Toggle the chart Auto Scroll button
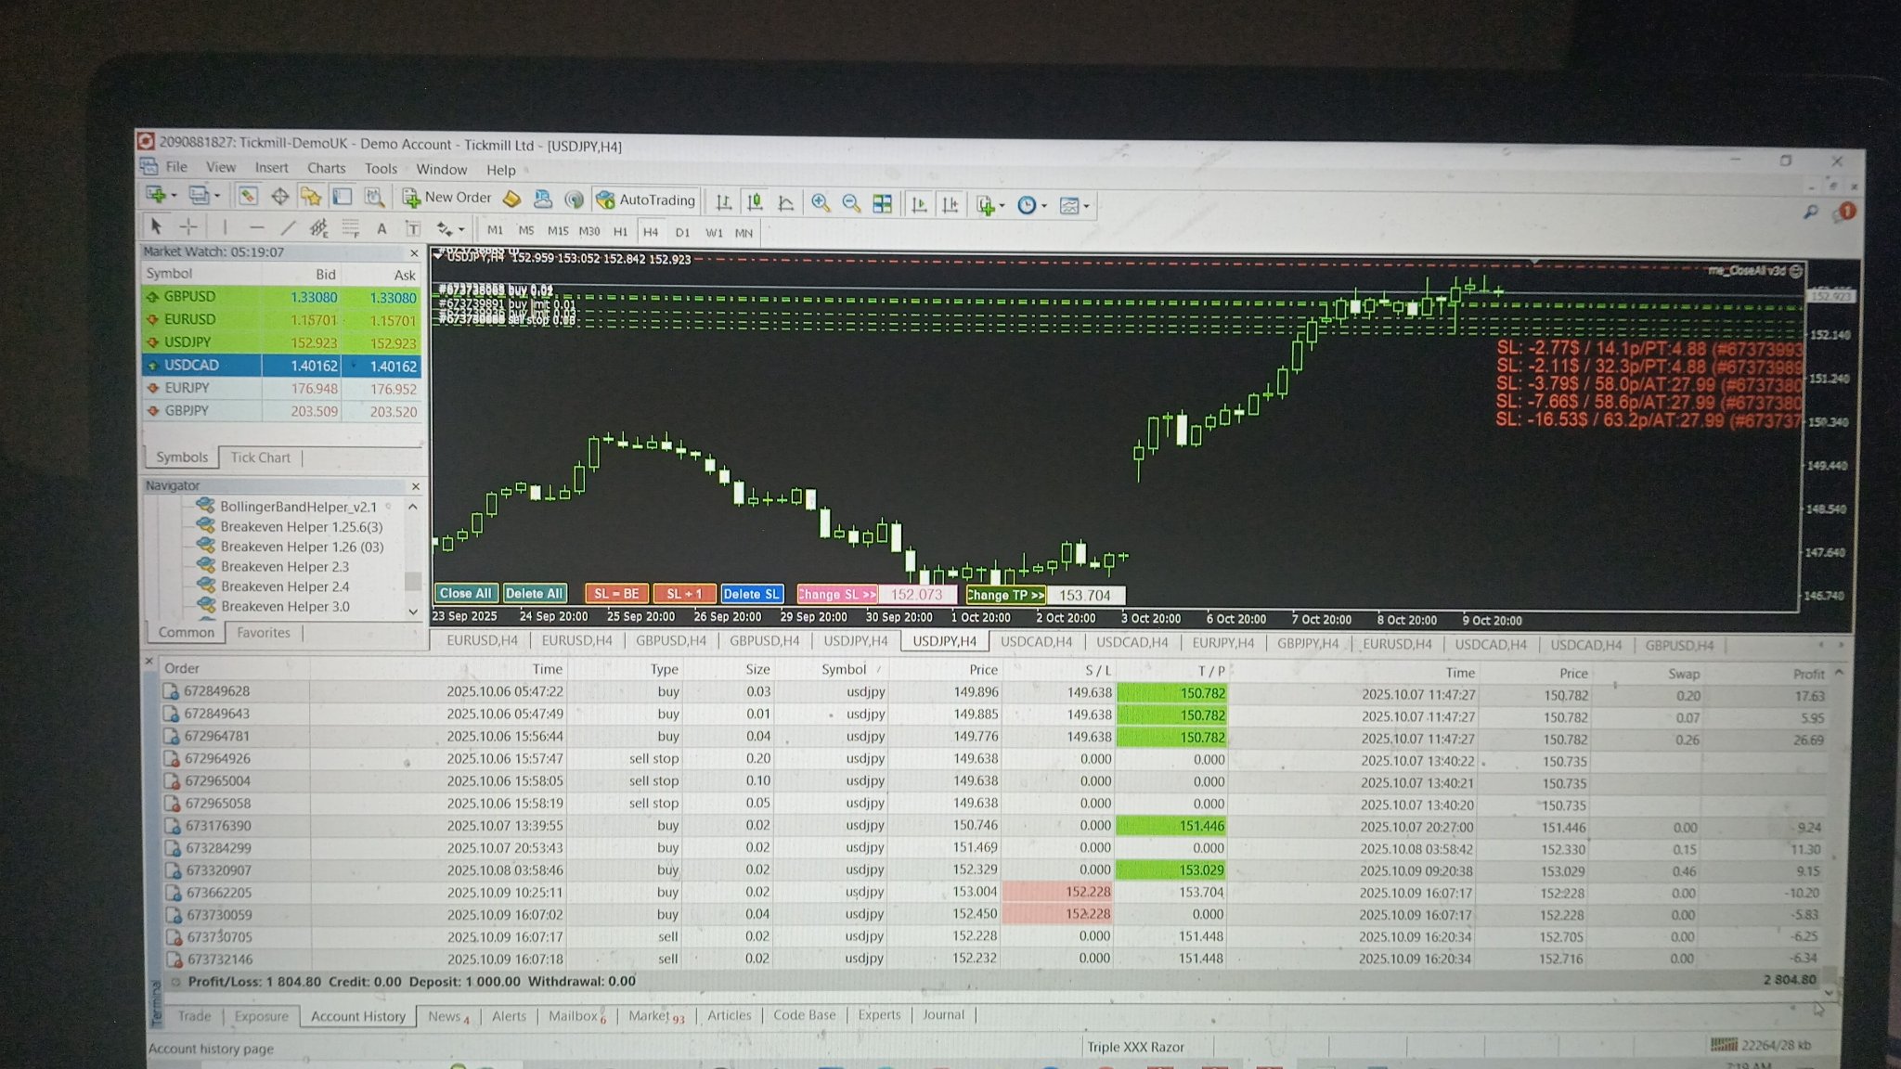This screenshot has width=1901, height=1069. (919, 204)
